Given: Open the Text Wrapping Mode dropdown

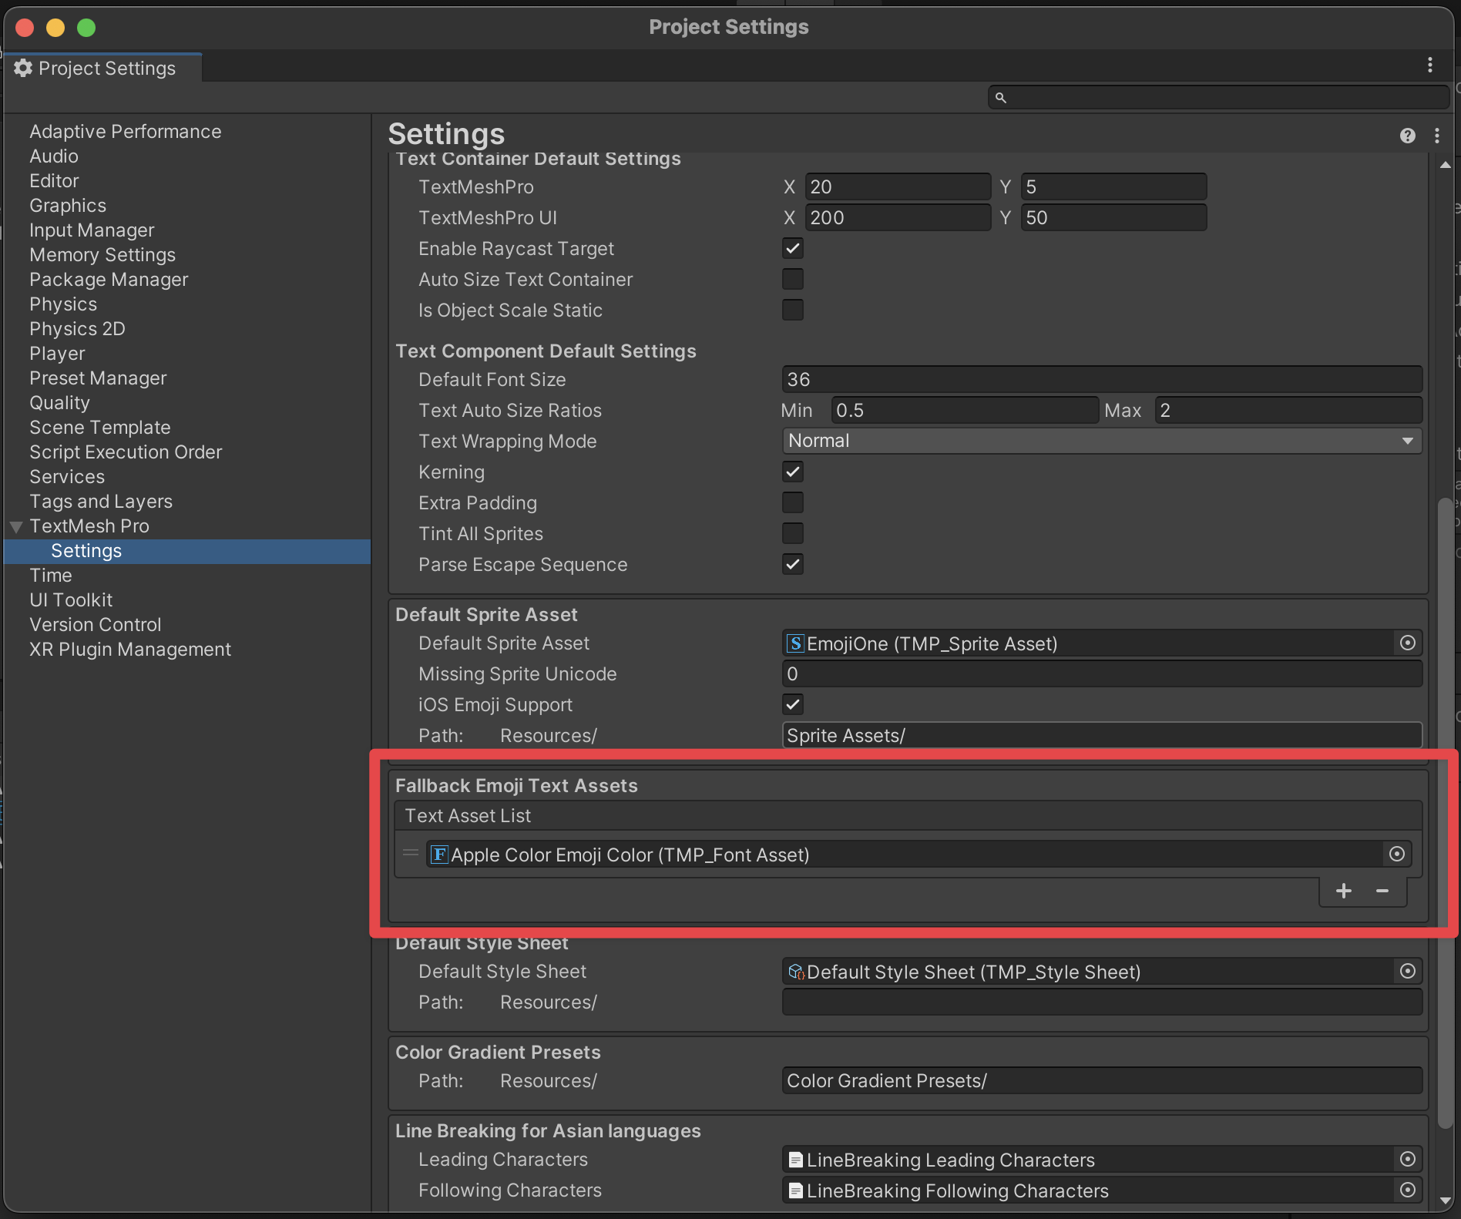Looking at the screenshot, I should pyautogui.click(x=1101, y=441).
